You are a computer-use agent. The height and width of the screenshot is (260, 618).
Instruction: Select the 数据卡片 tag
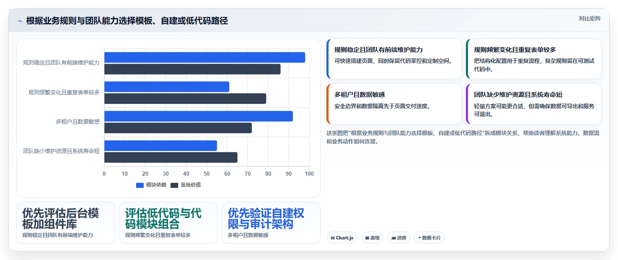[429, 238]
